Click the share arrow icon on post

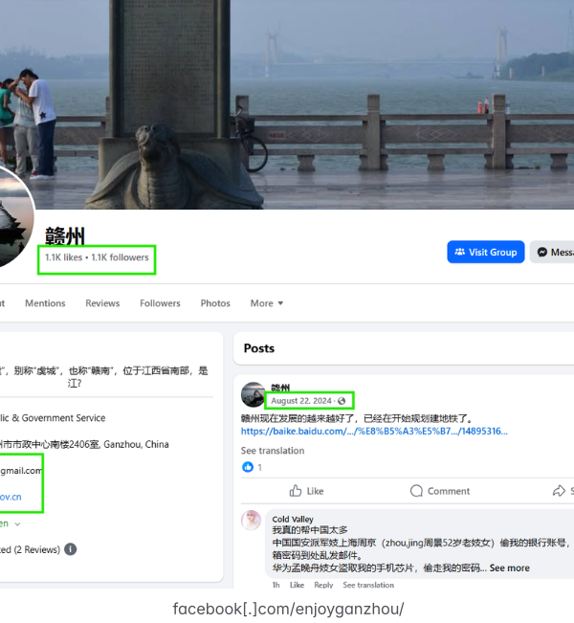point(559,491)
